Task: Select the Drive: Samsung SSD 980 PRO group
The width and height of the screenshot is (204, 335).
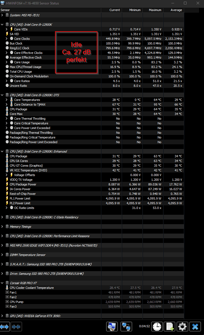Action: pos(92,274)
